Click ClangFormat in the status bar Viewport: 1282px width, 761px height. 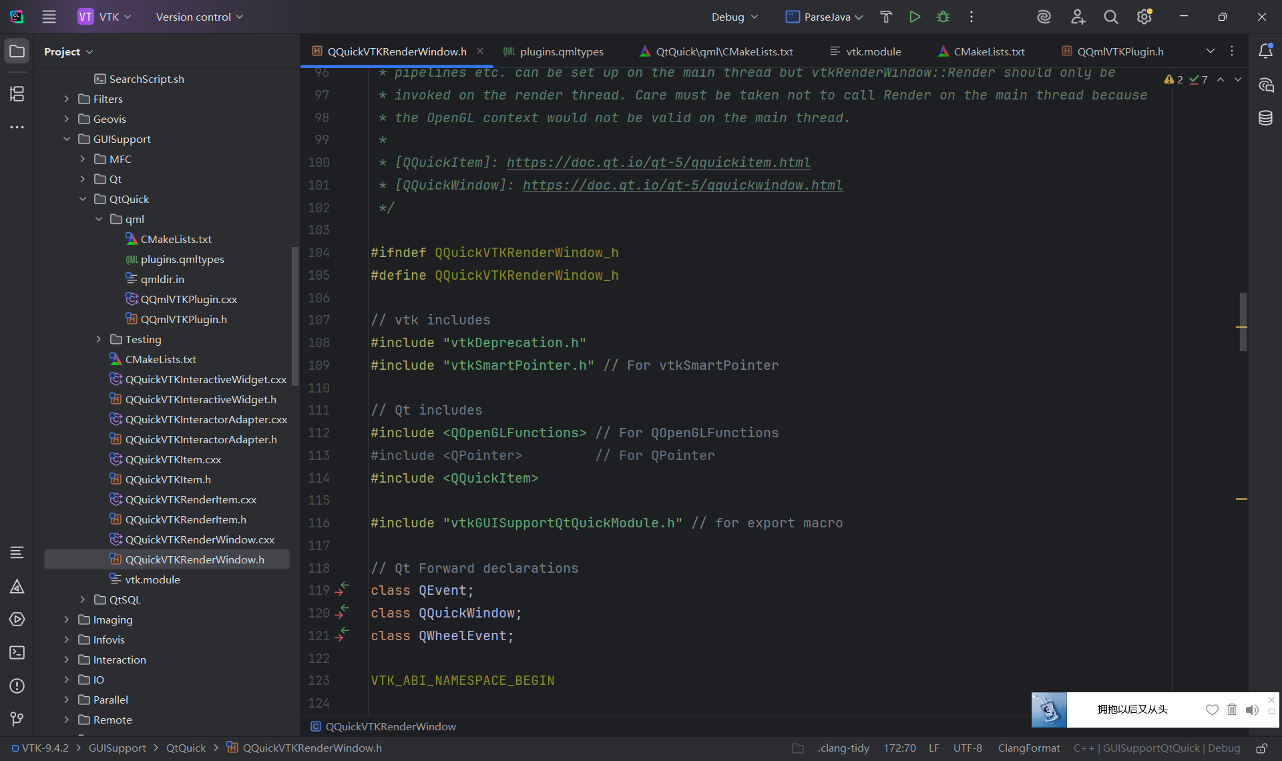pos(1030,748)
